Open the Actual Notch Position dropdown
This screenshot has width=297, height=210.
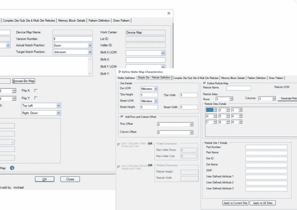(x=90, y=45)
